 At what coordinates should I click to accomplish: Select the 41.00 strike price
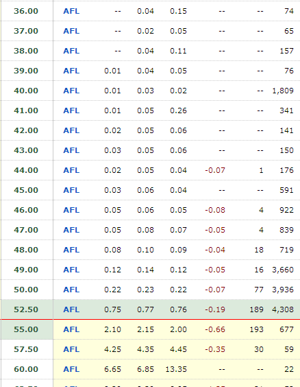point(26,110)
